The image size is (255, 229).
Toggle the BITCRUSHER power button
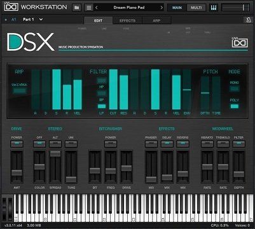click(x=111, y=144)
